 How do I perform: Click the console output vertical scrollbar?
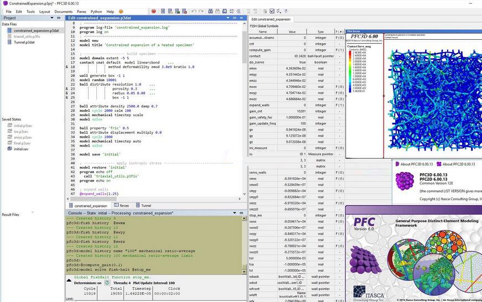click(244, 243)
